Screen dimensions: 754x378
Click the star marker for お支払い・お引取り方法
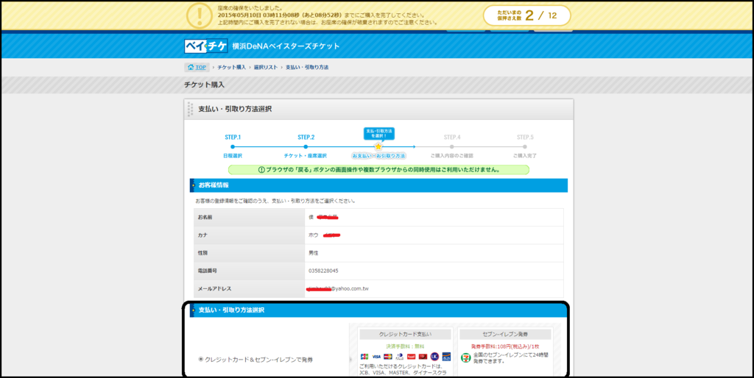tap(378, 146)
